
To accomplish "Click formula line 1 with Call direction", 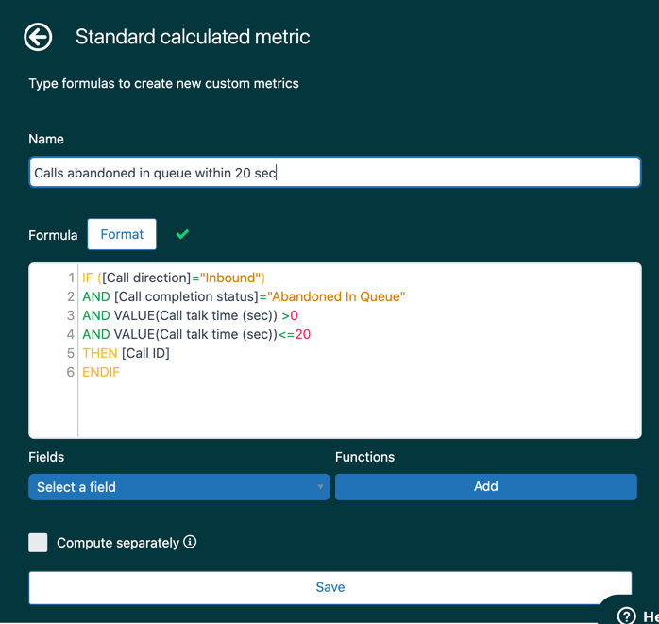I will tap(173, 278).
